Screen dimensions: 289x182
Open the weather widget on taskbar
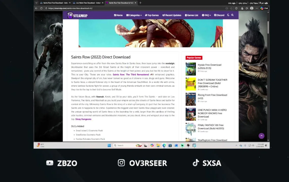click(40, 145)
